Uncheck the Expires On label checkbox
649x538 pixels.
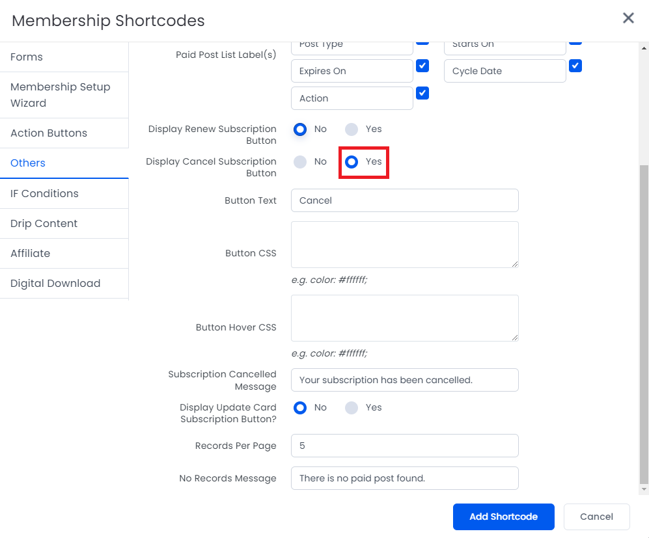pyautogui.click(x=422, y=66)
